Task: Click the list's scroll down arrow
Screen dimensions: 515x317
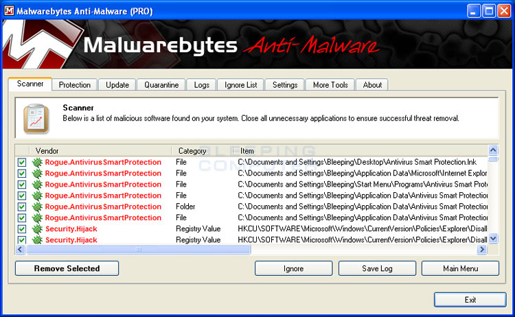Action: pyautogui.click(x=493, y=238)
